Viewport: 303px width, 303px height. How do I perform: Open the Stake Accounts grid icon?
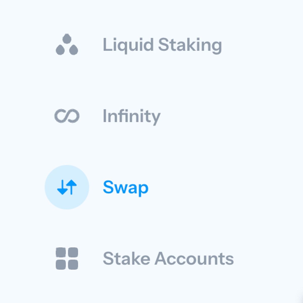coord(67,258)
